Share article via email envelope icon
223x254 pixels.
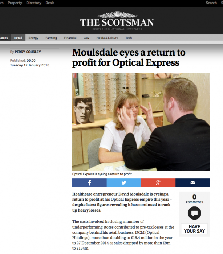[192, 183]
